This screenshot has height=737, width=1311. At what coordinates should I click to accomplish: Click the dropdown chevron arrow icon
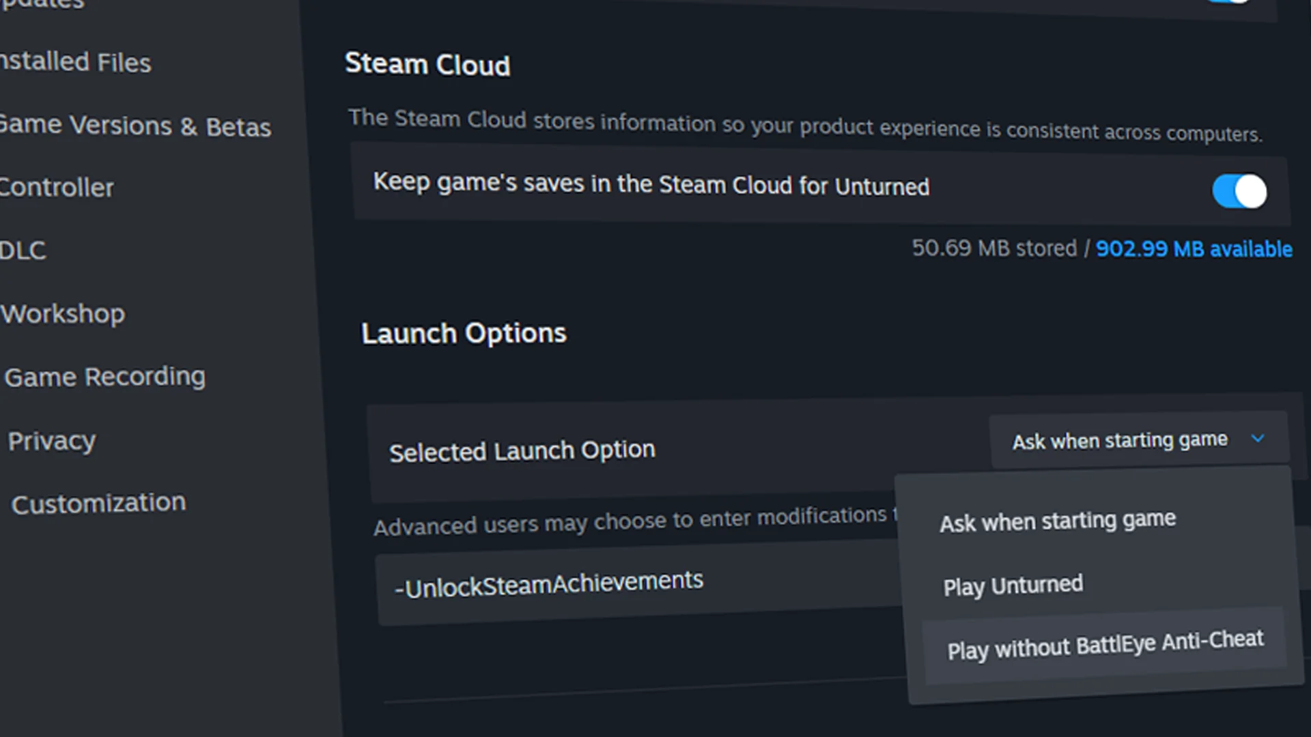point(1258,438)
